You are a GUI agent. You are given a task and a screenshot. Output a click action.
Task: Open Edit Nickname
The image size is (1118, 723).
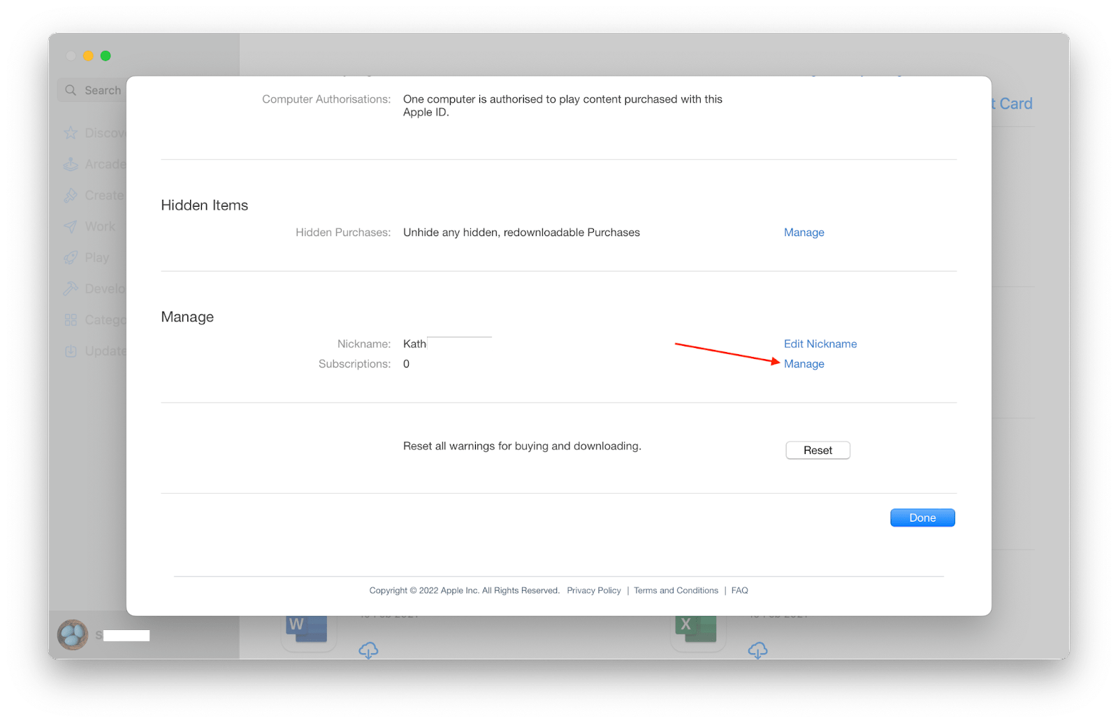[820, 344]
